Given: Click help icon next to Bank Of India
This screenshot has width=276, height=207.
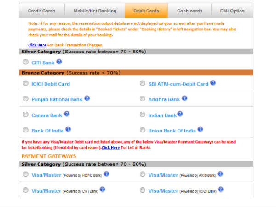Looking at the screenshot, I should pyautogui.click(x=68, y=129).
